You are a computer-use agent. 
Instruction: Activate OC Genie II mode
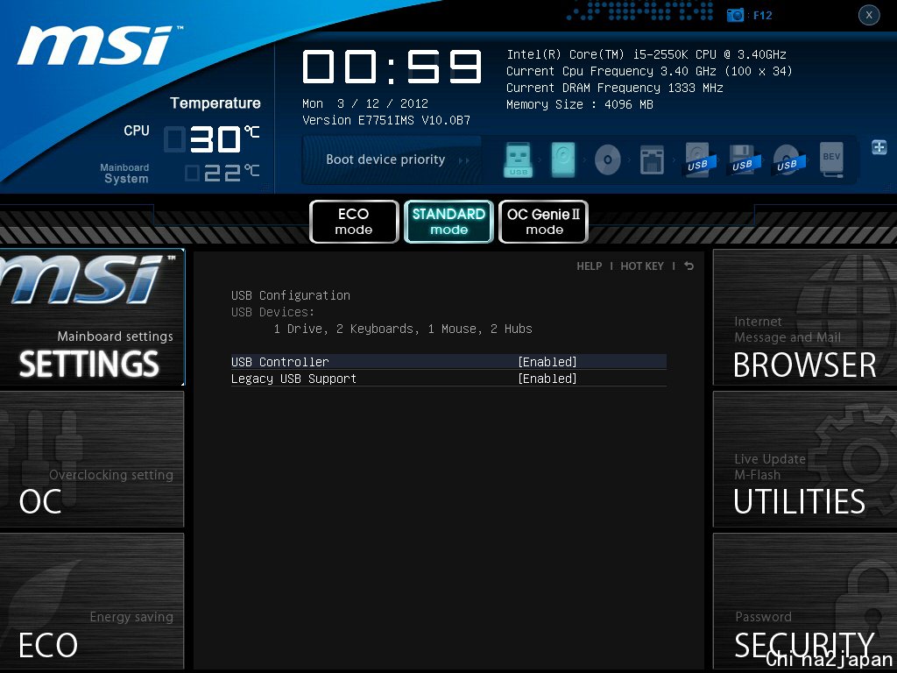tap(543, 222)
